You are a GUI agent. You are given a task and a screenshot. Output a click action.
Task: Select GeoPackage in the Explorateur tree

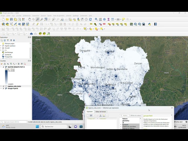point(9,52)
